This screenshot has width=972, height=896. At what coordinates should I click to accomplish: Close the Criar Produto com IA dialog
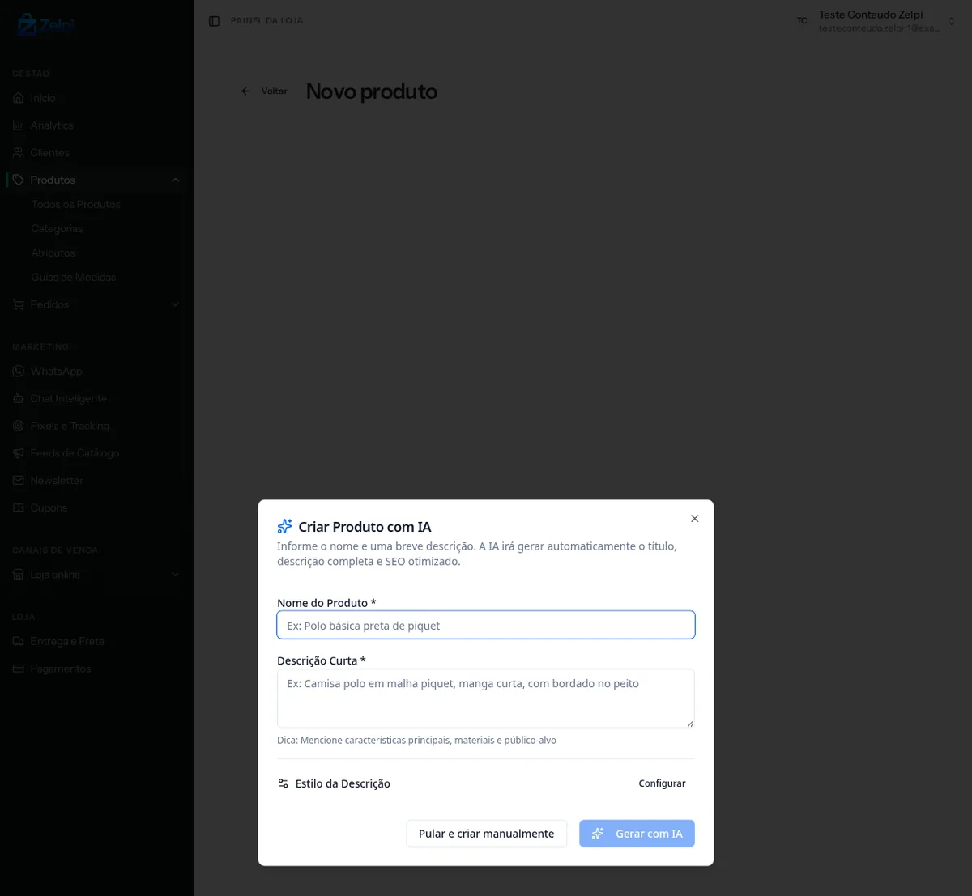(694, 519)
